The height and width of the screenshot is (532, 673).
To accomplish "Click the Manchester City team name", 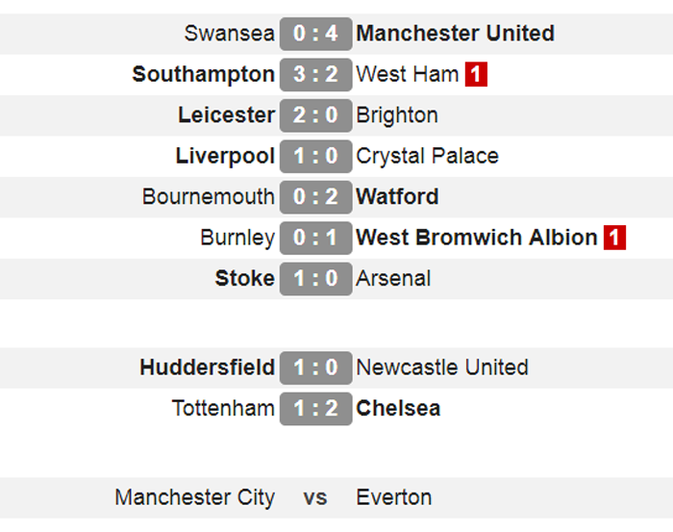I will coord(195,498).
